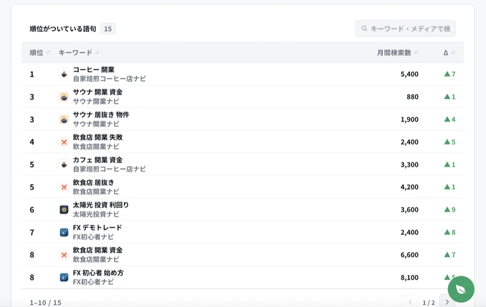
Task: Select keyword 飲食店 開業 資金
Action: [98, 250]
